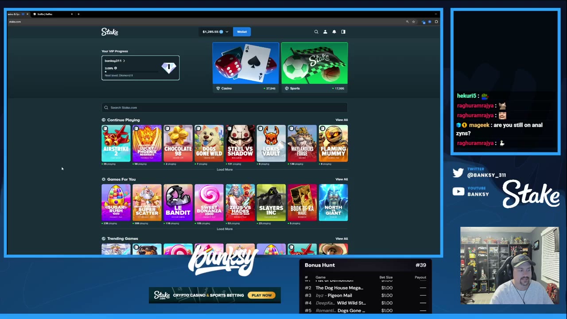Click the YouTube BANKSY channel label
This screenshot has width=567, height=319.
[x=478, y=194]
